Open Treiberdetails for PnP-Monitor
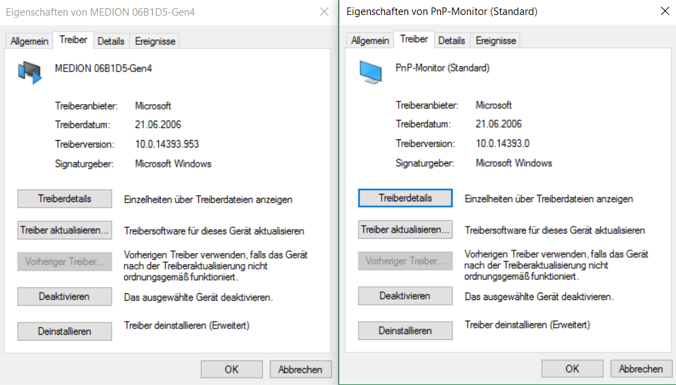Viewport: 676px width, 385px height. pyautogui.click(x=405, y=199)
